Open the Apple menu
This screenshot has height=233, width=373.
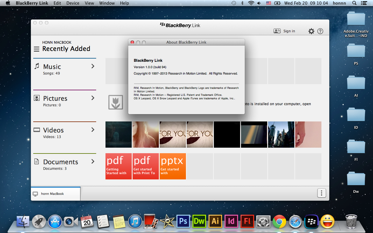coord(8,3)
